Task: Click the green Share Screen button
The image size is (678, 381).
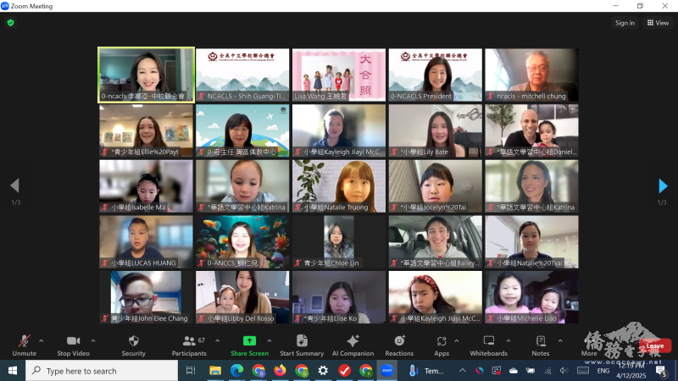Action: [x=249, y=344]
